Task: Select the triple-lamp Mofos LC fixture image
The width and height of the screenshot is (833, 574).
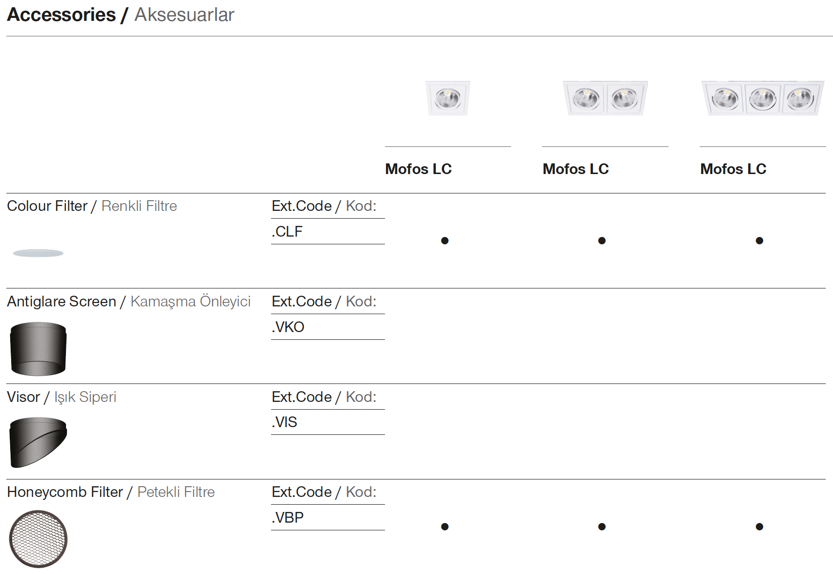Action: point(762,98)
